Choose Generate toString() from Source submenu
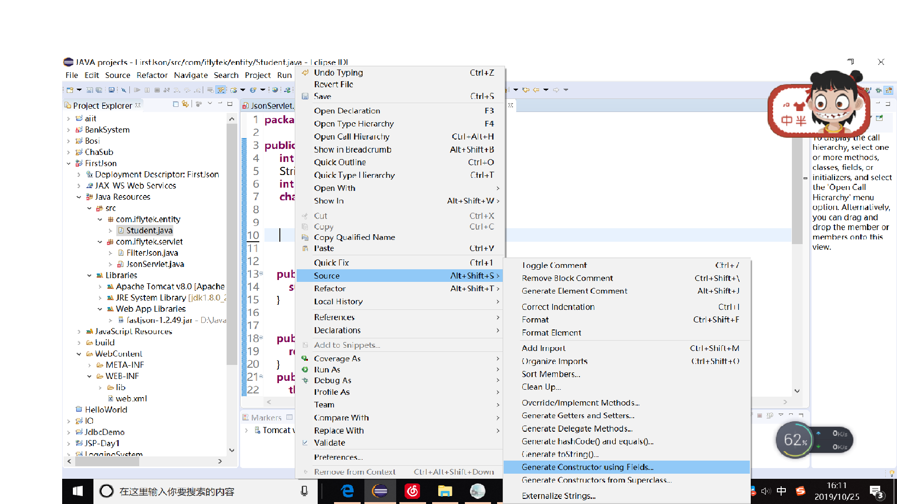 click(x=560, y=454)
